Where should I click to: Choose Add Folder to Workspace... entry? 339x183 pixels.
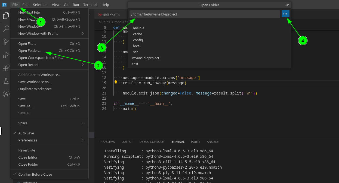pyautogui.click(x=49, y=75)
